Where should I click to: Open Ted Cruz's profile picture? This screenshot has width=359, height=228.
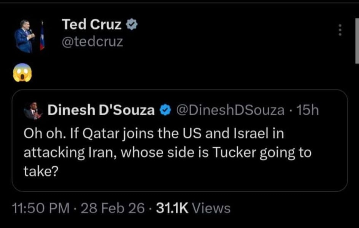coord(25,36)
